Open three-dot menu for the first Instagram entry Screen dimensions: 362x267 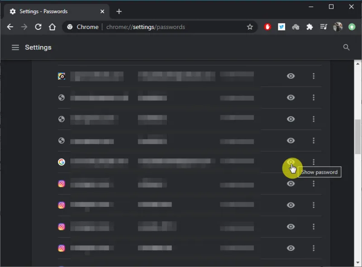tap(314, 184)
